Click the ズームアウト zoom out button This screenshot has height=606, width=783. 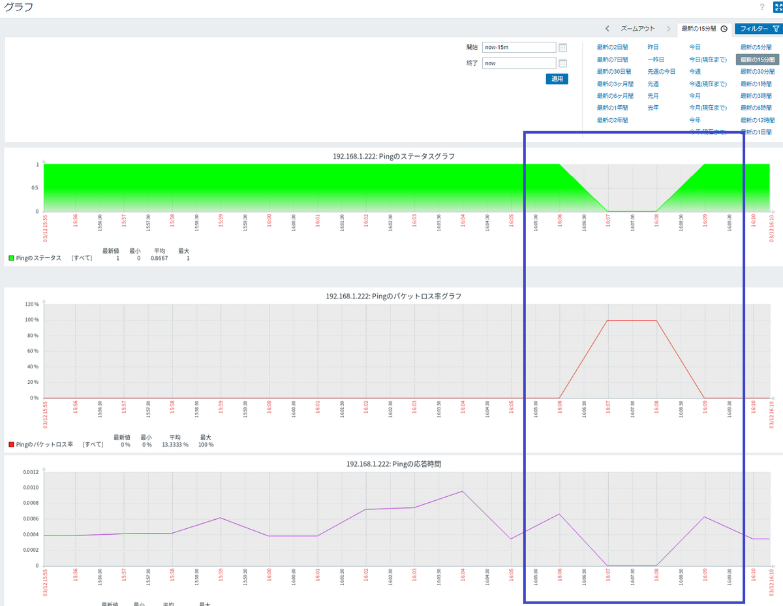point(637,29)
